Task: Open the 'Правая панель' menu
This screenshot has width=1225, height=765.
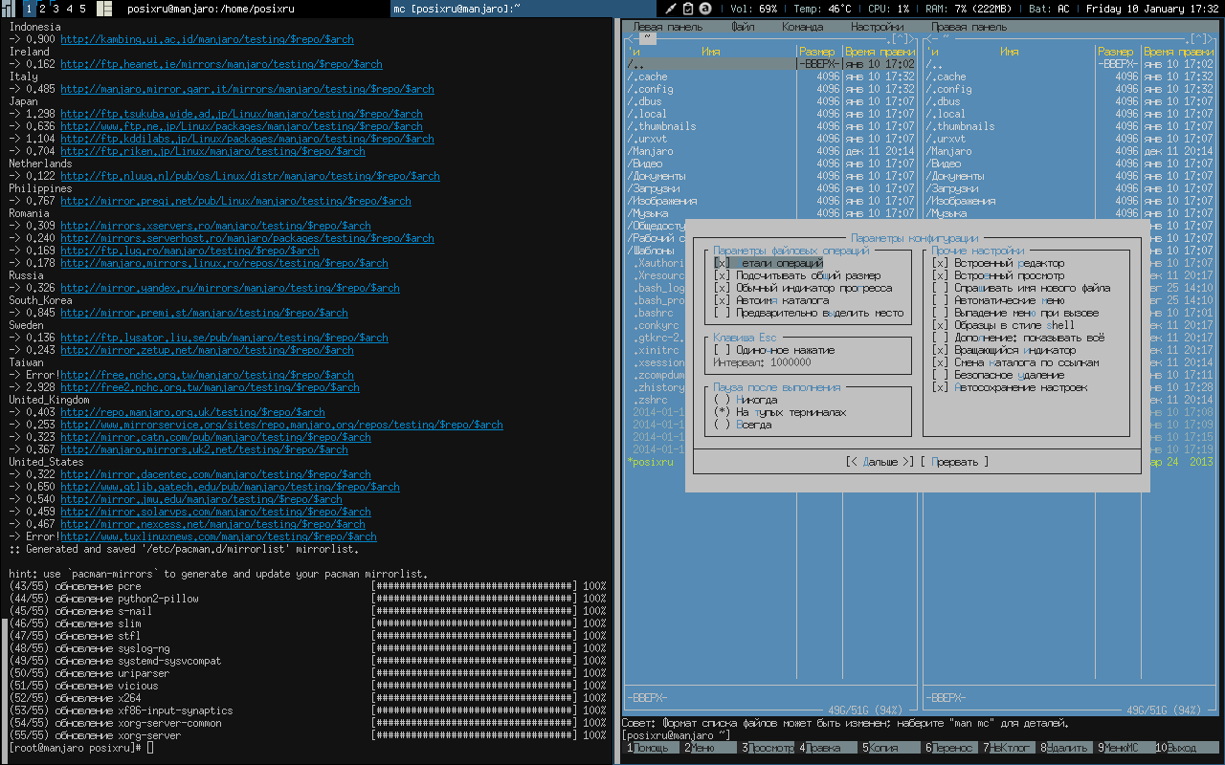Action: click(969, 27)
